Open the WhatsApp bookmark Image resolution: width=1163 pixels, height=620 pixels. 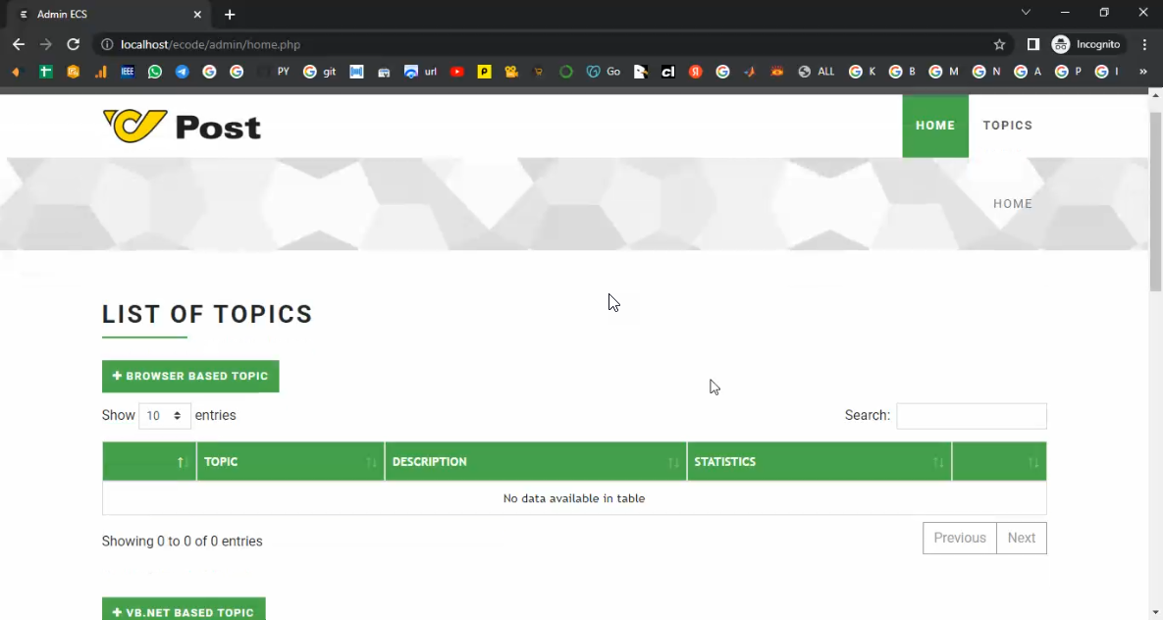point(154,72)
